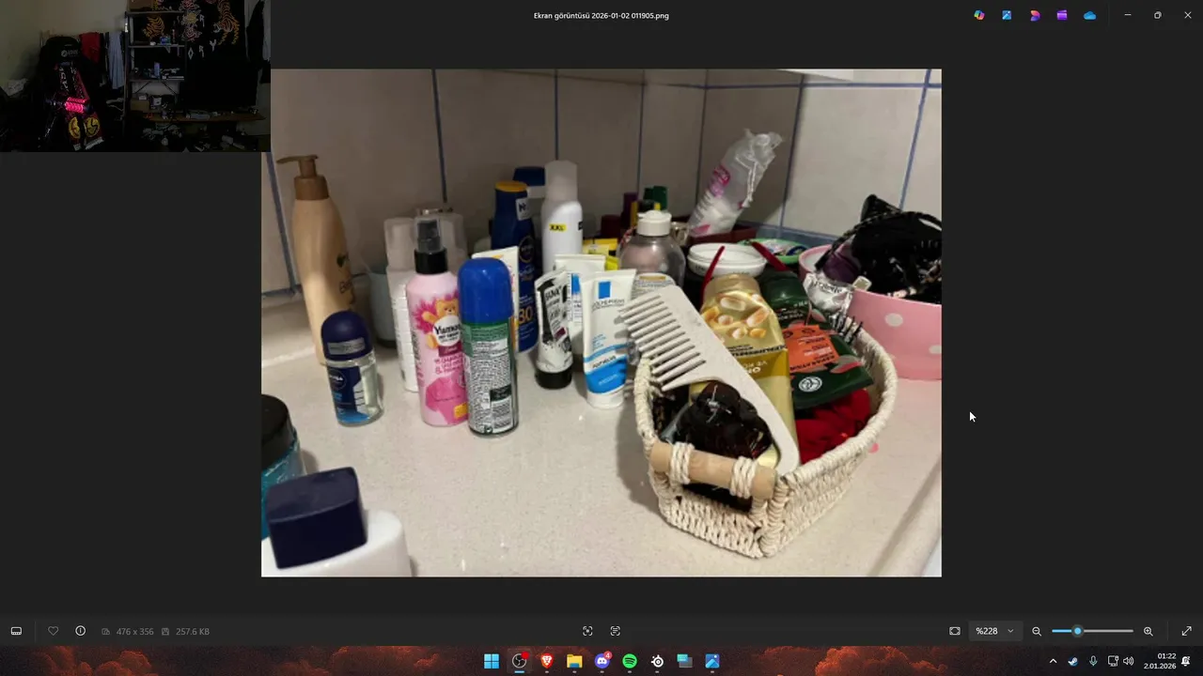1203x676 pixels.
Task: Open Steam from the system tray
Action: (x=1073, y=661)
